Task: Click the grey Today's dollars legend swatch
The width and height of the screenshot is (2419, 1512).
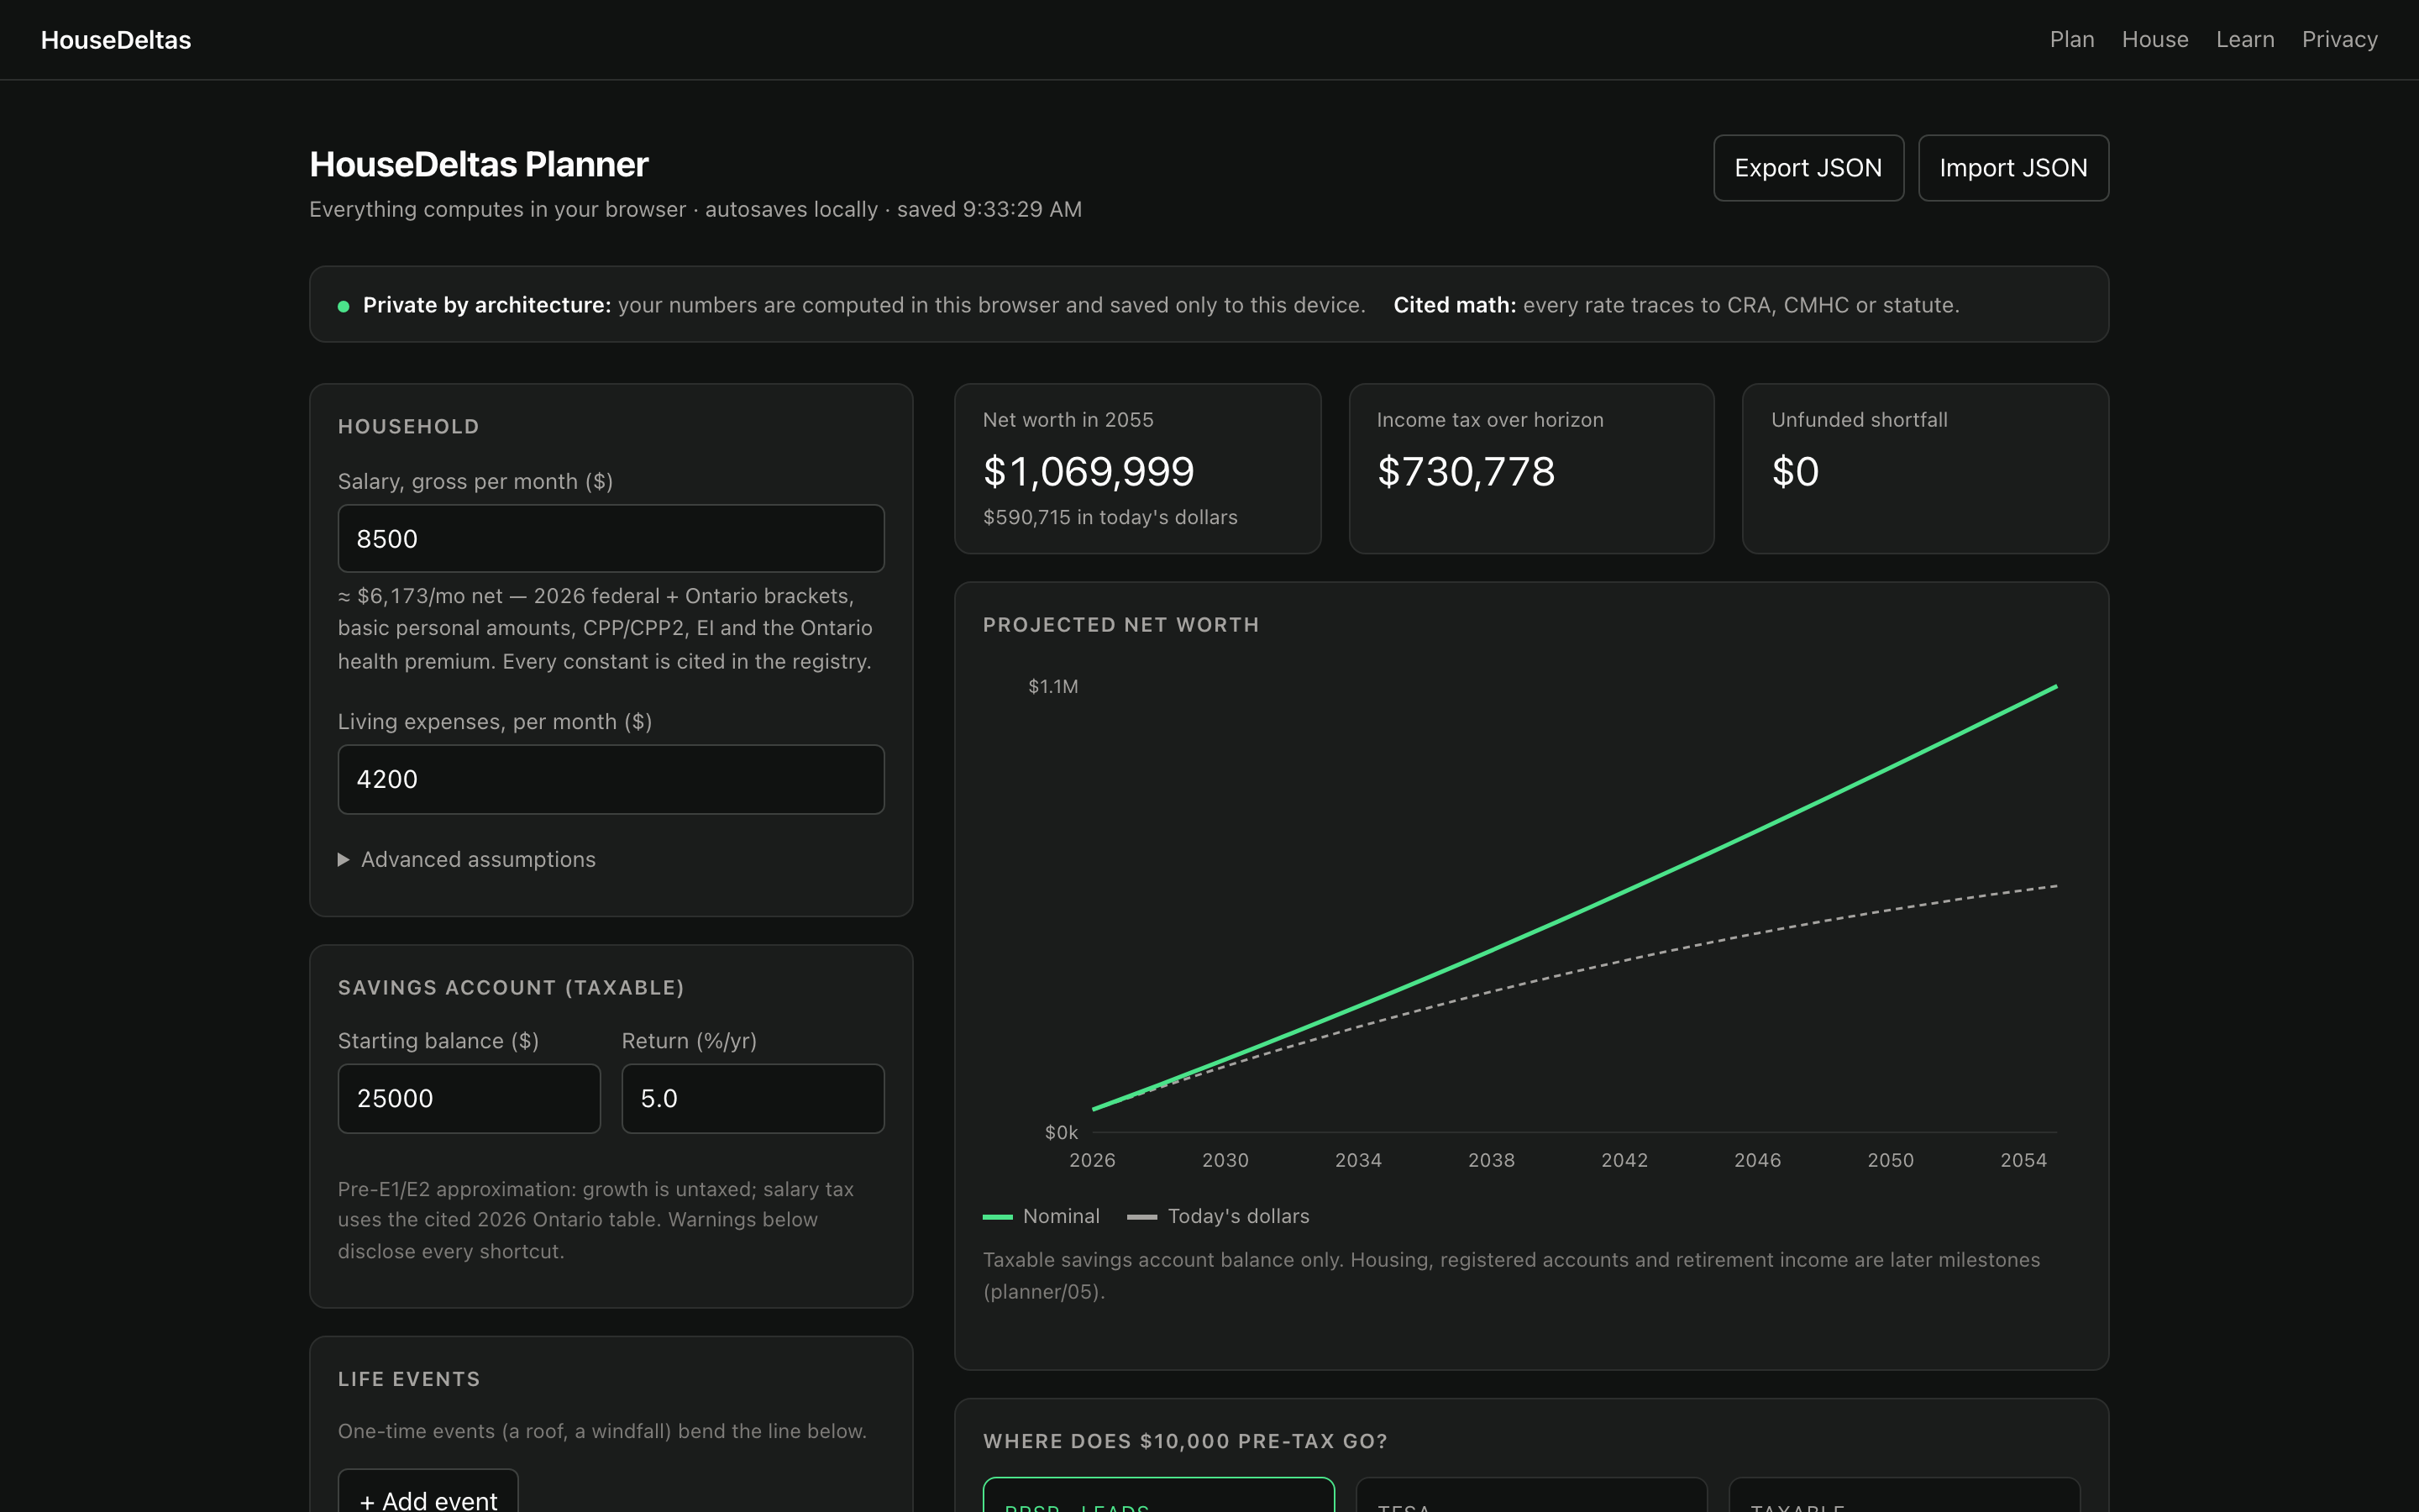Action: (1141, 1217)
